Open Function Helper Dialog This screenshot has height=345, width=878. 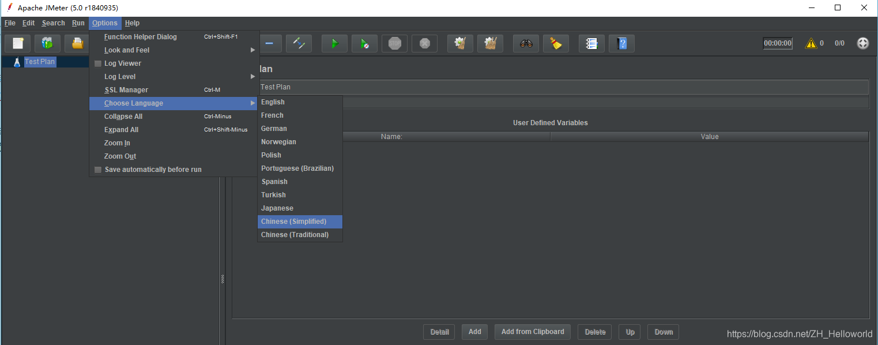(174, 37)
